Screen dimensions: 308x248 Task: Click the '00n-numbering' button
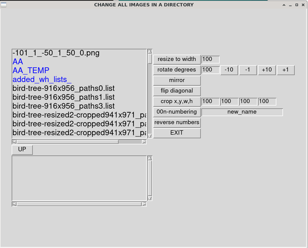click(x=177, y=112)
